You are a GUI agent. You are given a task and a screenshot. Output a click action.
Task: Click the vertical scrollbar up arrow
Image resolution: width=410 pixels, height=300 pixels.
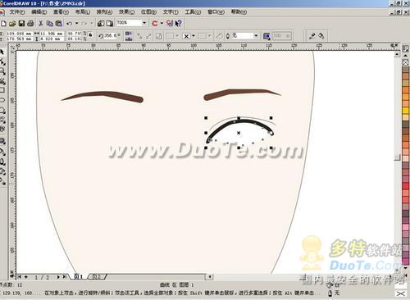coord(397,54)
